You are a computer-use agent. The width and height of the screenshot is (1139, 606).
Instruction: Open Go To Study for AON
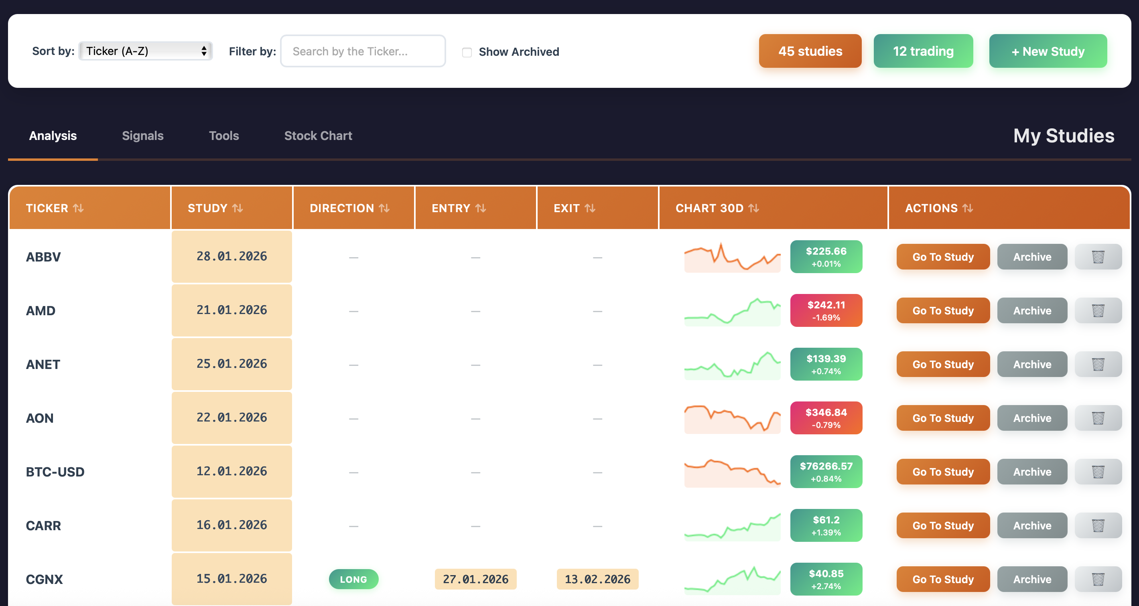[943, 418]
